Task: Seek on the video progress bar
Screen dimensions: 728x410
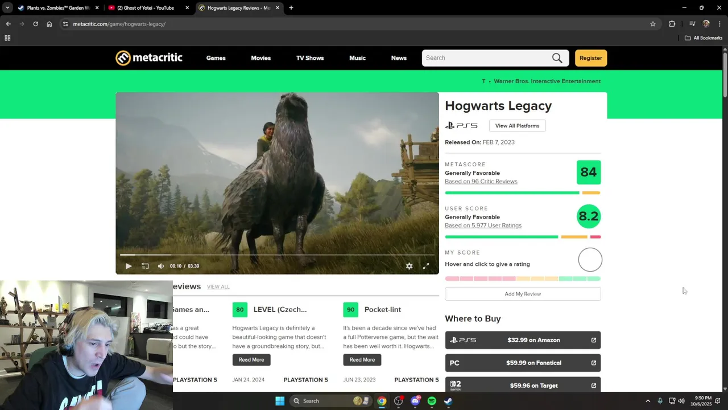Action: (277, 255)
